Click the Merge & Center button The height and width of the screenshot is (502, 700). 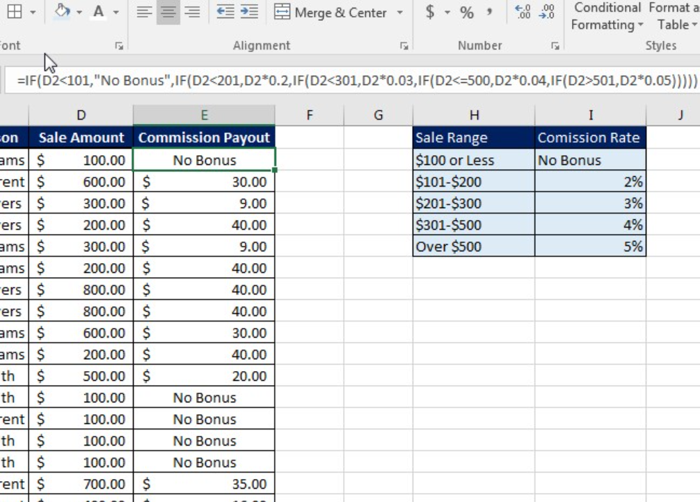coord(331,13)
